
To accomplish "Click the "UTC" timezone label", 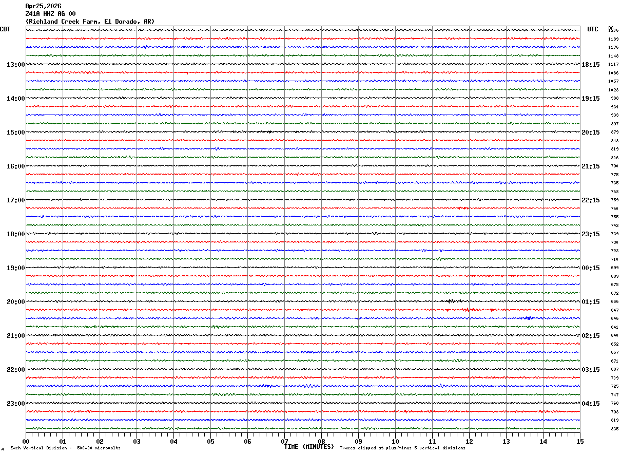I will pyautogui.click(x=593, y=29).
